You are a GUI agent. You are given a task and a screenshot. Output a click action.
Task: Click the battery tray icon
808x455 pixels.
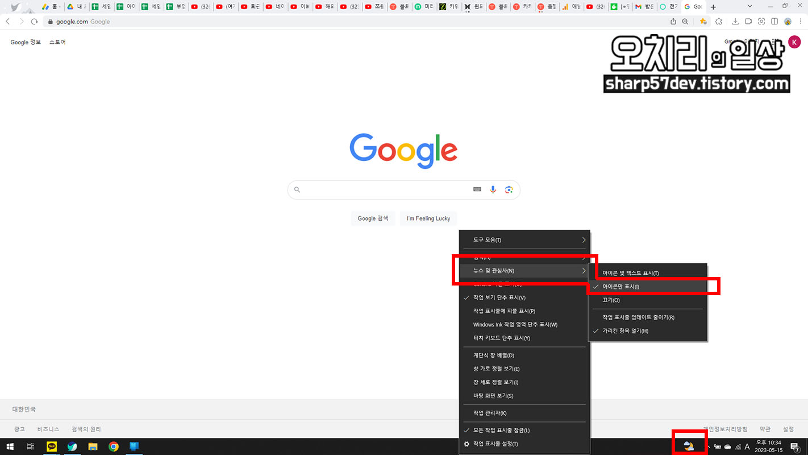pyautogui.click(x=718, y=447)
